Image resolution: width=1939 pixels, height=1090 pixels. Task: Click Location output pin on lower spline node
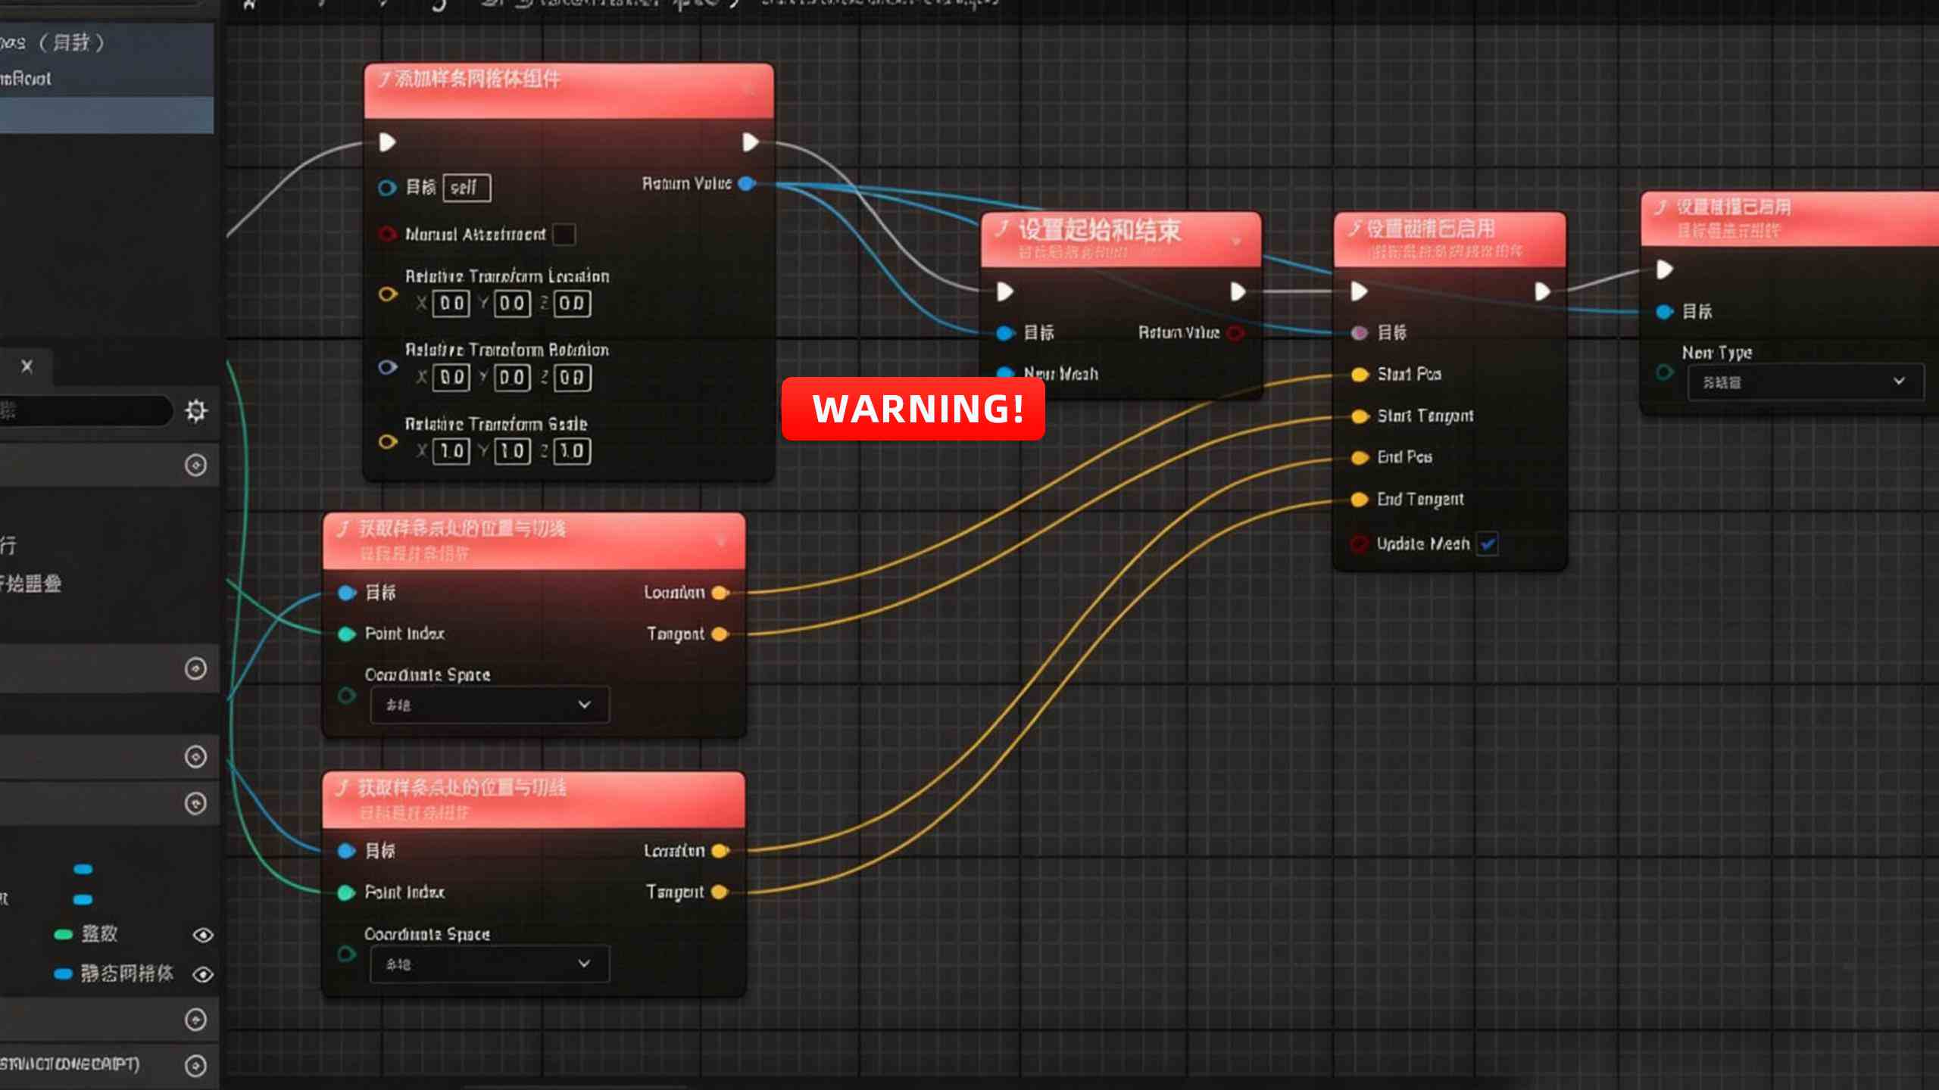pyautogui.click(x=720, y=851)
